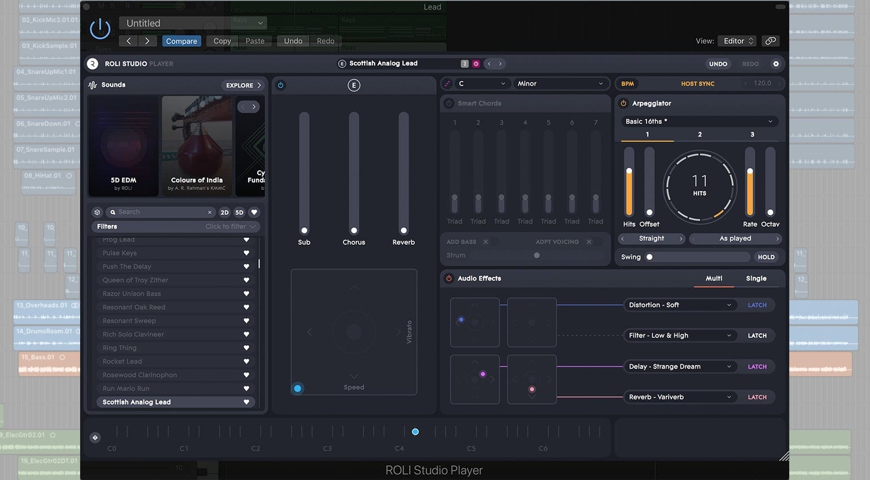Toggle the macros panel power button
This screenshot has height=480, width=870.
point(280,85)
